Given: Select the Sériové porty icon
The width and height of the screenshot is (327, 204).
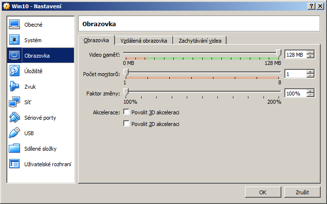Looking at the screenshot, I should (15, 117).
